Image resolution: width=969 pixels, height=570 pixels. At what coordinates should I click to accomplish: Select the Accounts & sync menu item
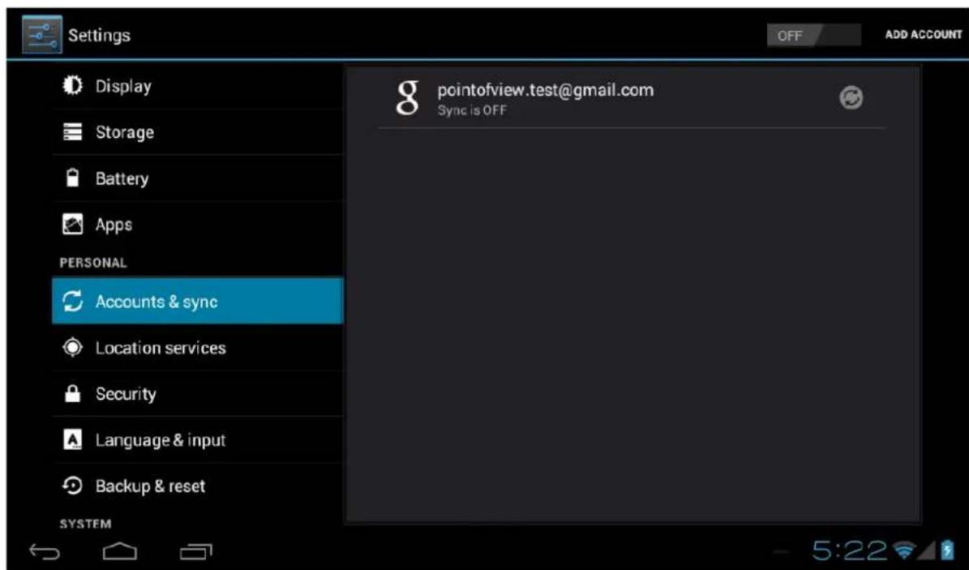[x=197, y=302]
